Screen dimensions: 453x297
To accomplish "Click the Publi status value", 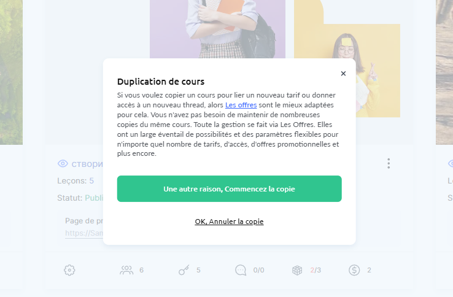I will [x=94, y=198].
